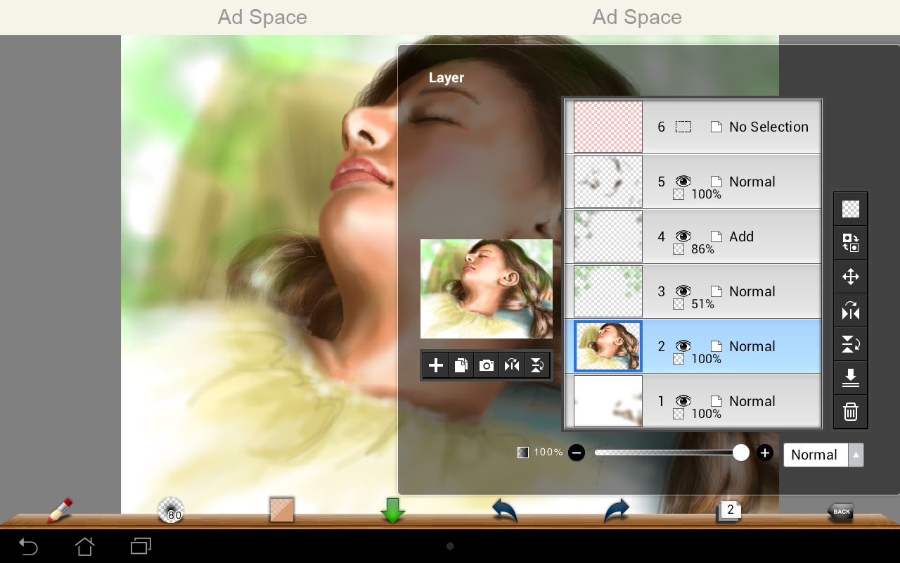Activate the move layer tool
The image size is (900, 563).
[x=851, y=277]
